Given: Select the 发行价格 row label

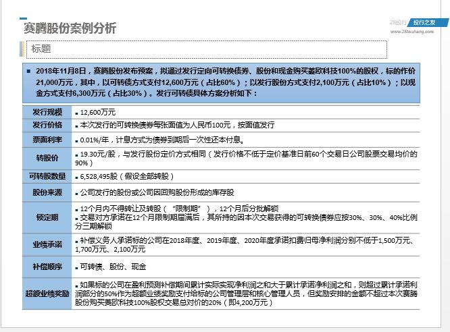Looking at the screenshot, I should (x=47, y=125).
